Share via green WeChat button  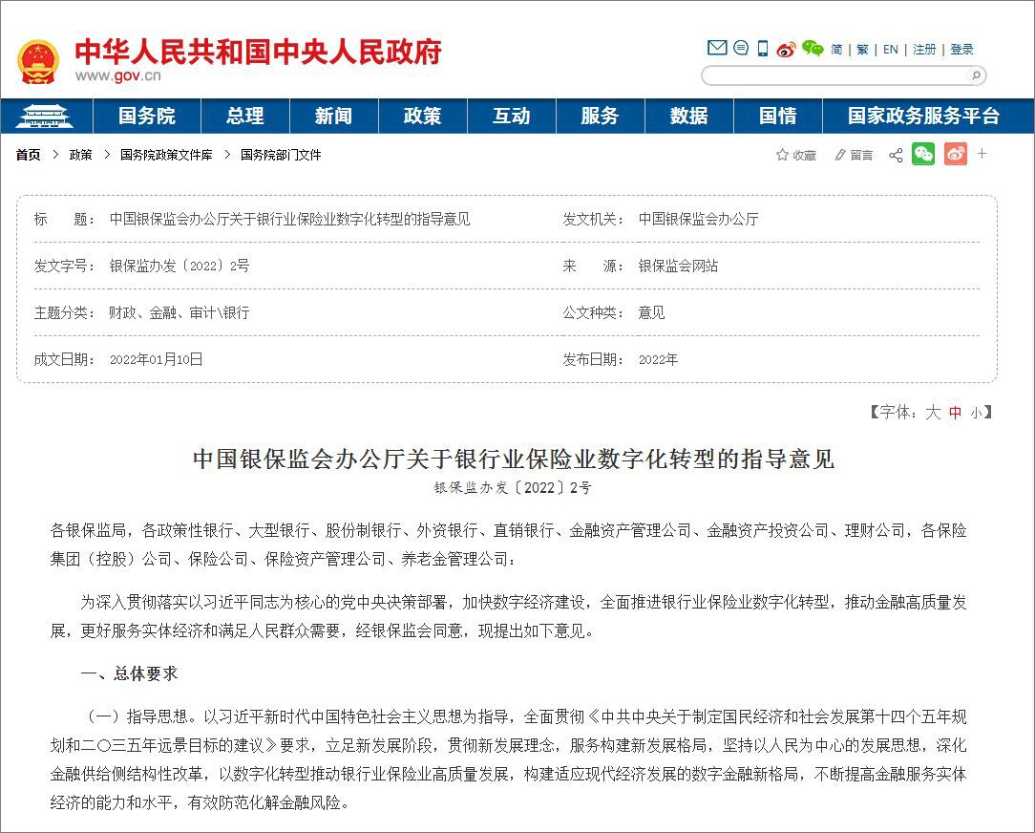pos(923,154)
